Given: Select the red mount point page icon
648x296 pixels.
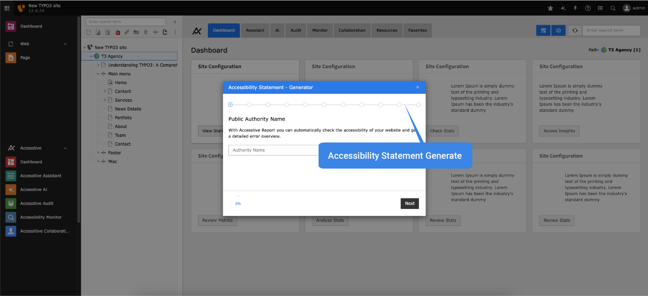Looking at the screenshot, I should pyautogui.click(x=118, y=32).
